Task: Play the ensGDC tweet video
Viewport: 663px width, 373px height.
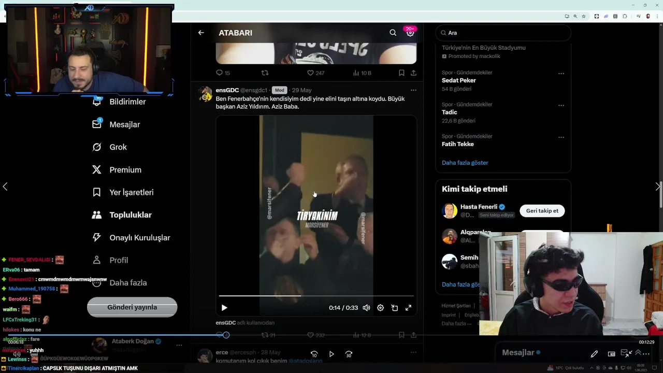Action: tap(224, 308)
